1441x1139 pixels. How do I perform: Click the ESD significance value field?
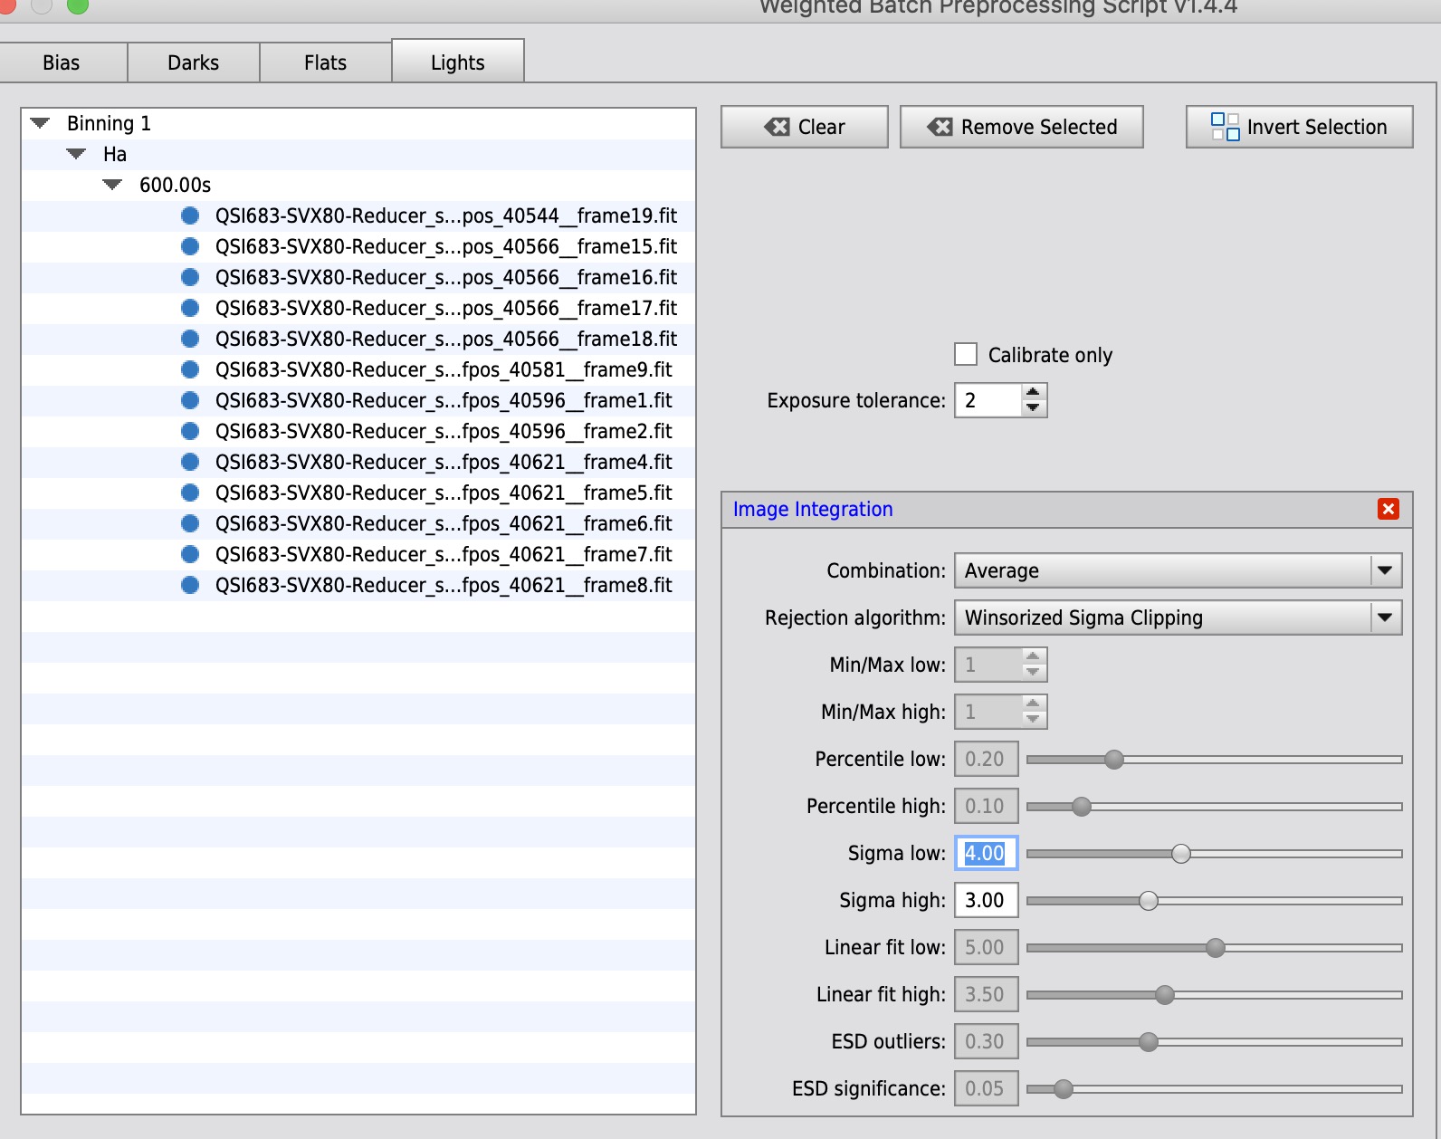[x=987, y=1088]
